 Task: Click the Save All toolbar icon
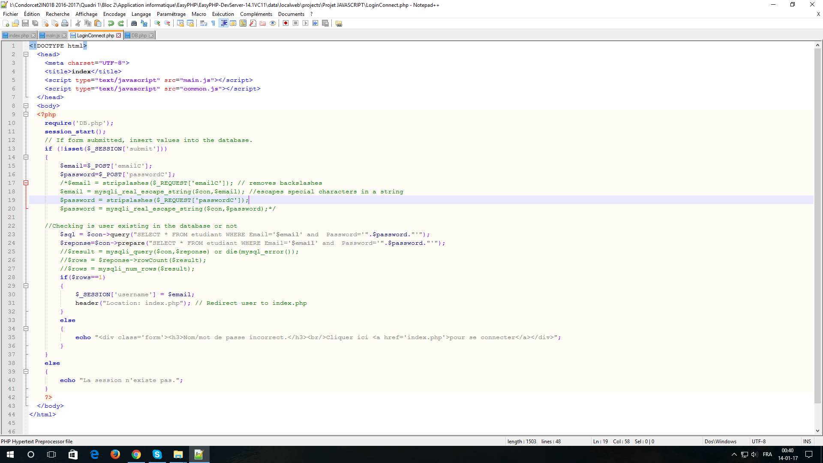(35, 24)
